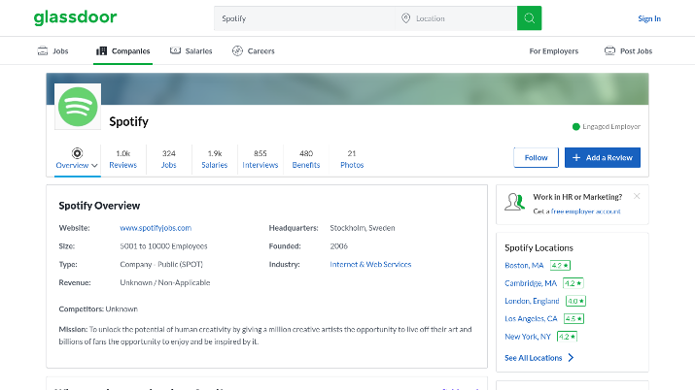
Task: Open the Careers navigation tab
Action: click(254, 50)
